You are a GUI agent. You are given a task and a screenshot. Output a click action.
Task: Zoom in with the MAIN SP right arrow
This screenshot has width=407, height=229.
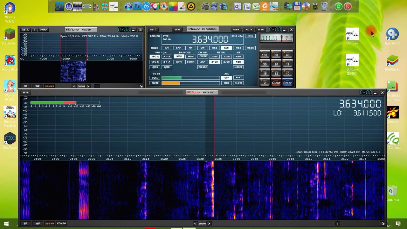[x=209, y=224]
